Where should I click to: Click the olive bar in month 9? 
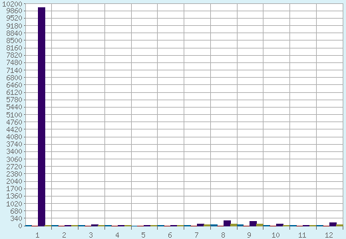[259, 225]
